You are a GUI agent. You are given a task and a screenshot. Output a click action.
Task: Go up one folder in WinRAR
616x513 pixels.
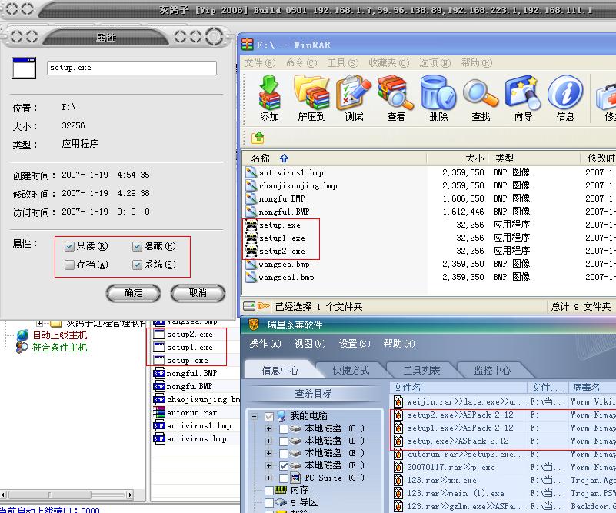click(x=258, y=138)
